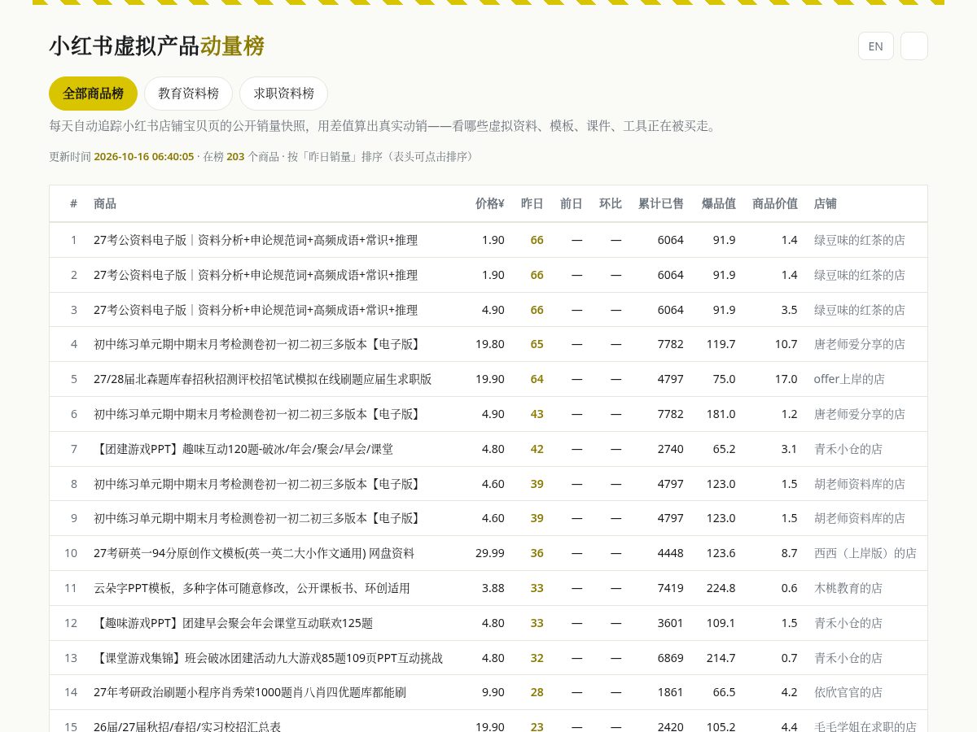Image resolution: width=977 pixels, height=732 pixels.
Task: Click 商品价值 cell 10.7
Action: [x=786, y=344]
